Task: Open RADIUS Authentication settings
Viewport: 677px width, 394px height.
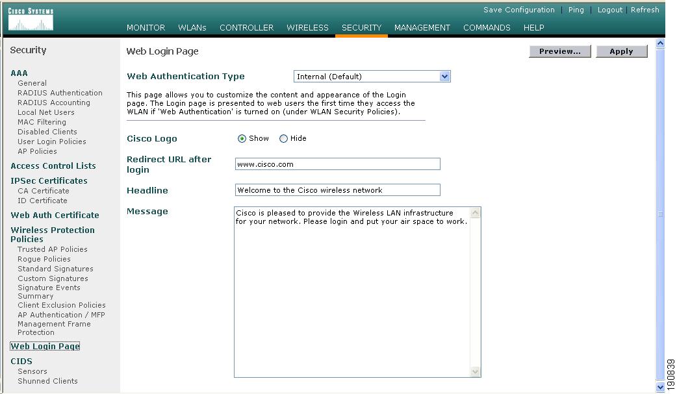Action: tap(60, 93)
